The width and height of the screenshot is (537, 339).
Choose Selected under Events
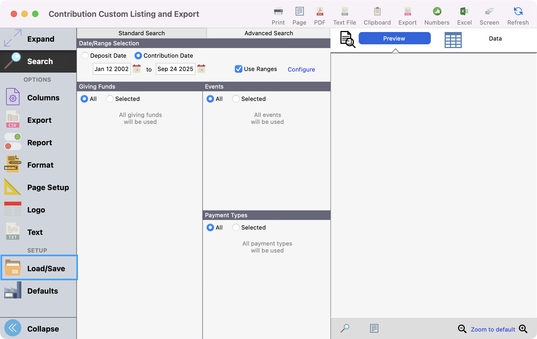pyautogui.click(x=236, y=99)
